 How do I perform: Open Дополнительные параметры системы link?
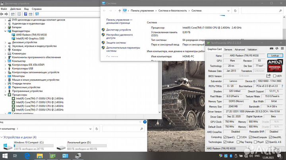point(123,49)
